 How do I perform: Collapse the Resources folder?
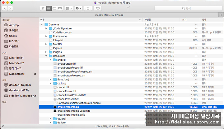click(x=46, y=56)
